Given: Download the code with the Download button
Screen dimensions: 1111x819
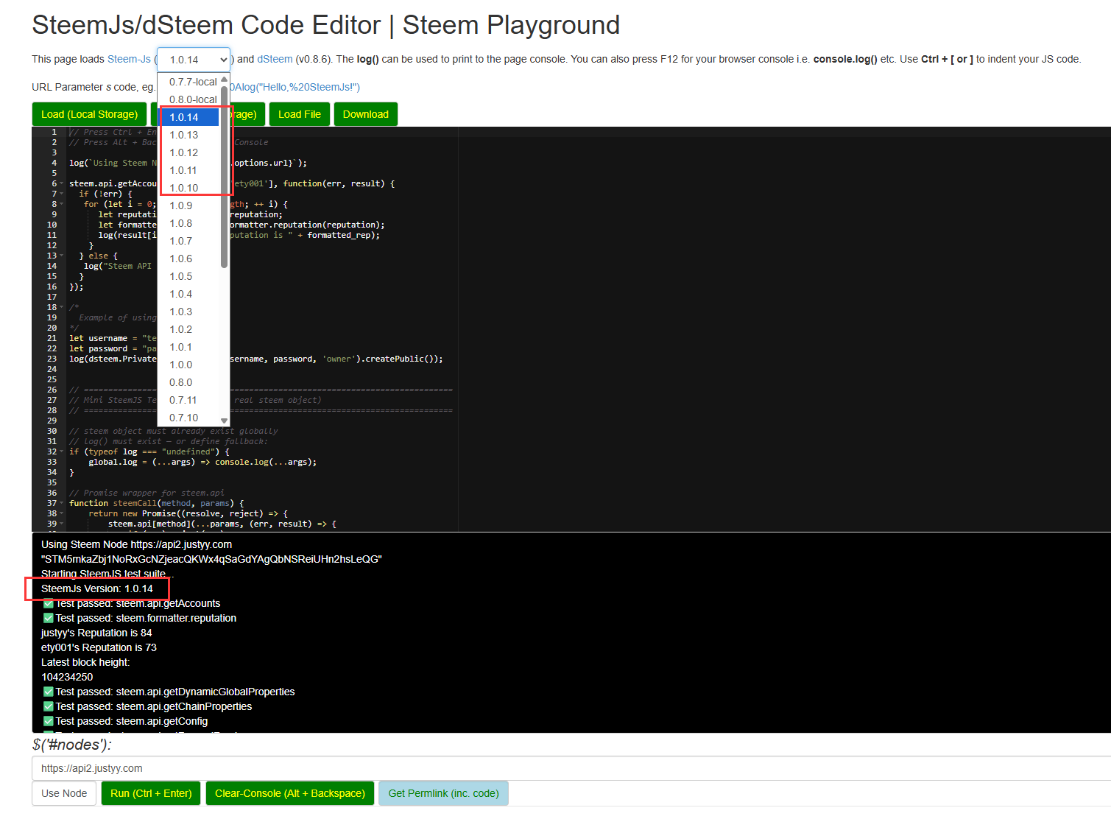Looking at the screenshot, I should pyautogui.click(x=366, y=114).
